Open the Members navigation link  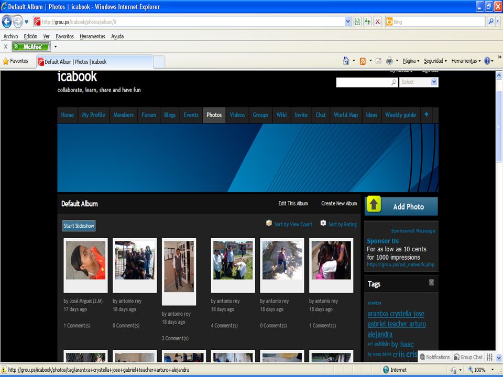(123, 115)
